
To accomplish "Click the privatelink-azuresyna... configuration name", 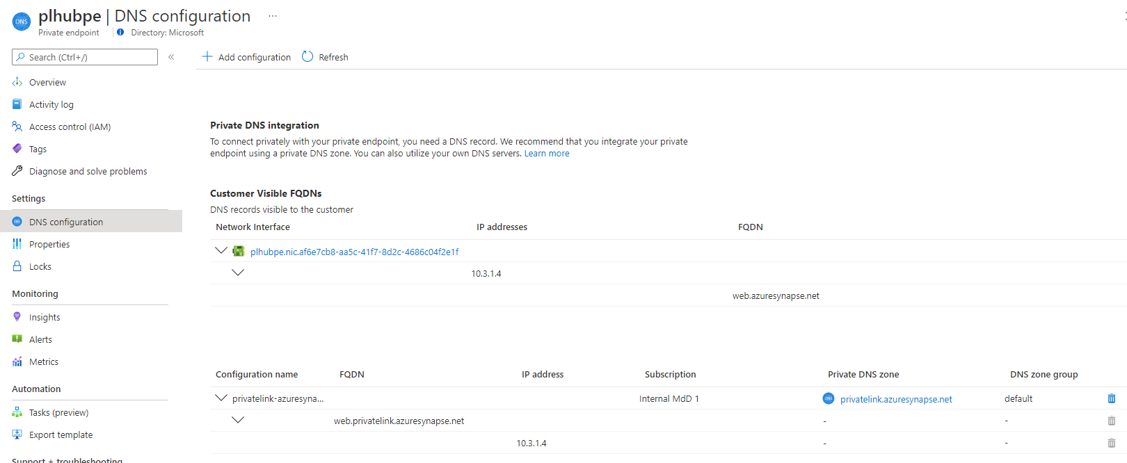I will point(278,398).
